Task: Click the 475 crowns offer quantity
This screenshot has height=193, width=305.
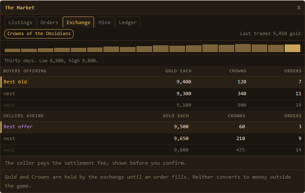Action: click(241, 150)
